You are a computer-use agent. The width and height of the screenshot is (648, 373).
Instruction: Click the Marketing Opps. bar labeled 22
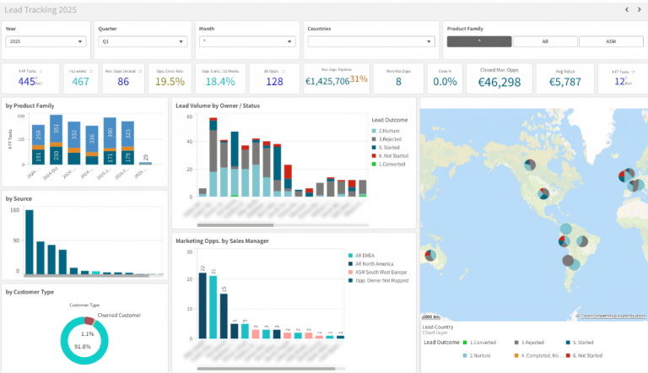point(202,305)
